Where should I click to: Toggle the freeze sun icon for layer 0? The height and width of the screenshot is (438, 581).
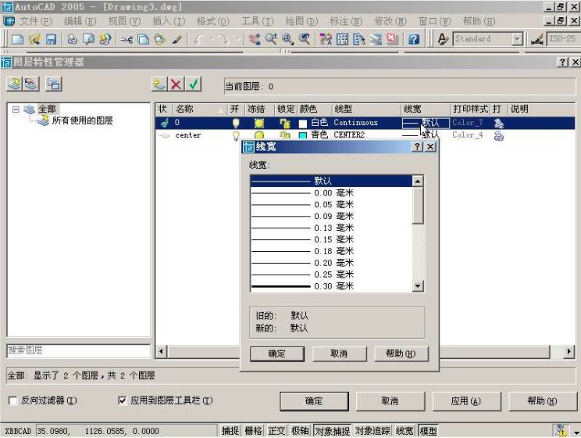[x=259, y=123]
